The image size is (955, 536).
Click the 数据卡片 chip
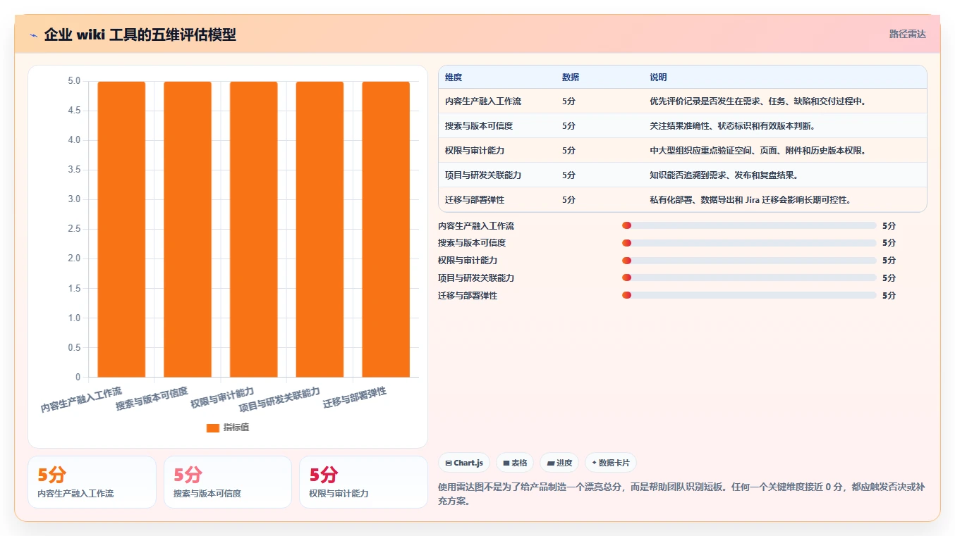pos(611,463)
